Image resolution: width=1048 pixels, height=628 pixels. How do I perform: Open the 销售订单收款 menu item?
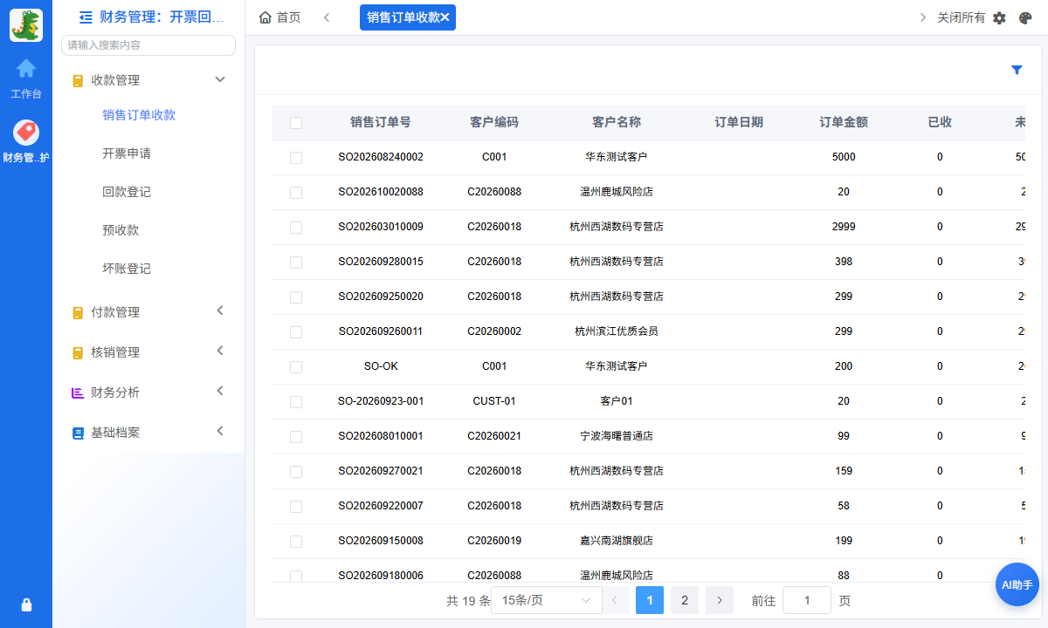[x=139, y=115]
